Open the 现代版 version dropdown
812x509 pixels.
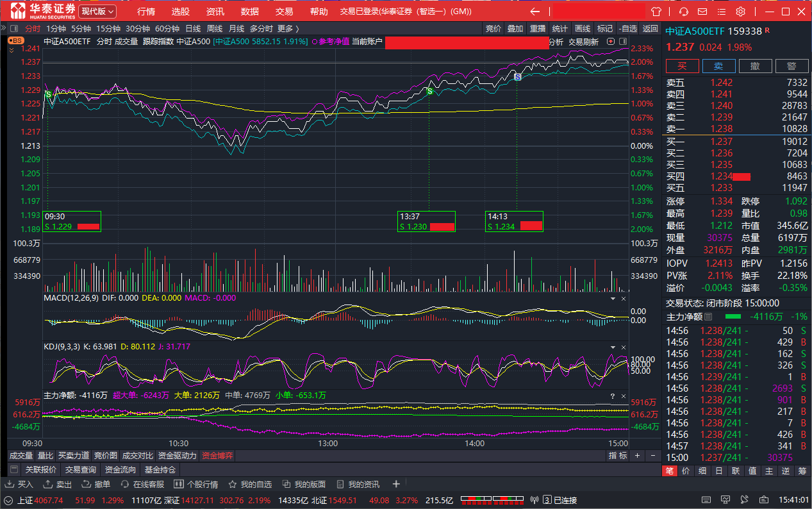coord(97,12)
